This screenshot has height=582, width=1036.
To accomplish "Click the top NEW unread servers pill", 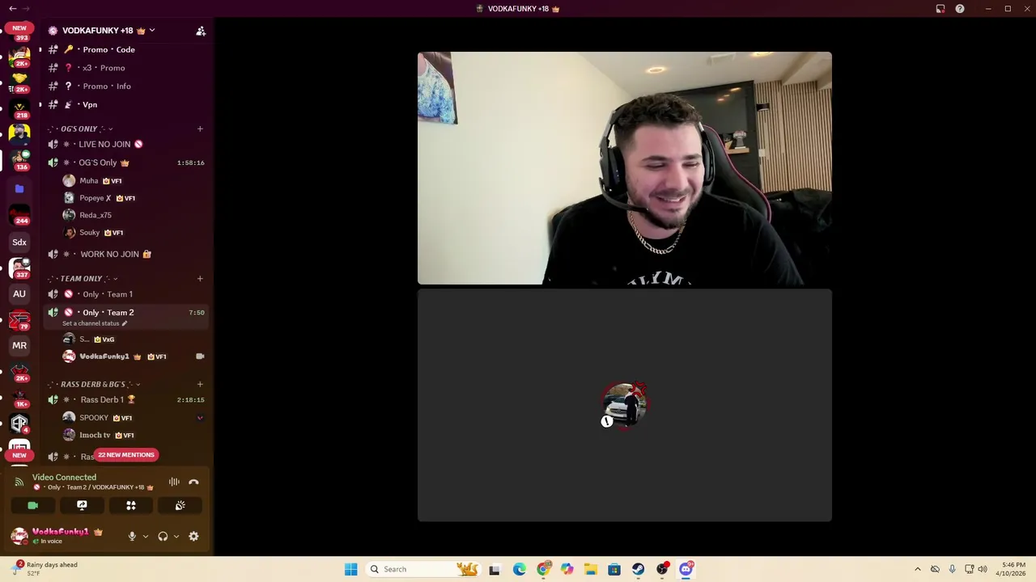I will (19, 28).
